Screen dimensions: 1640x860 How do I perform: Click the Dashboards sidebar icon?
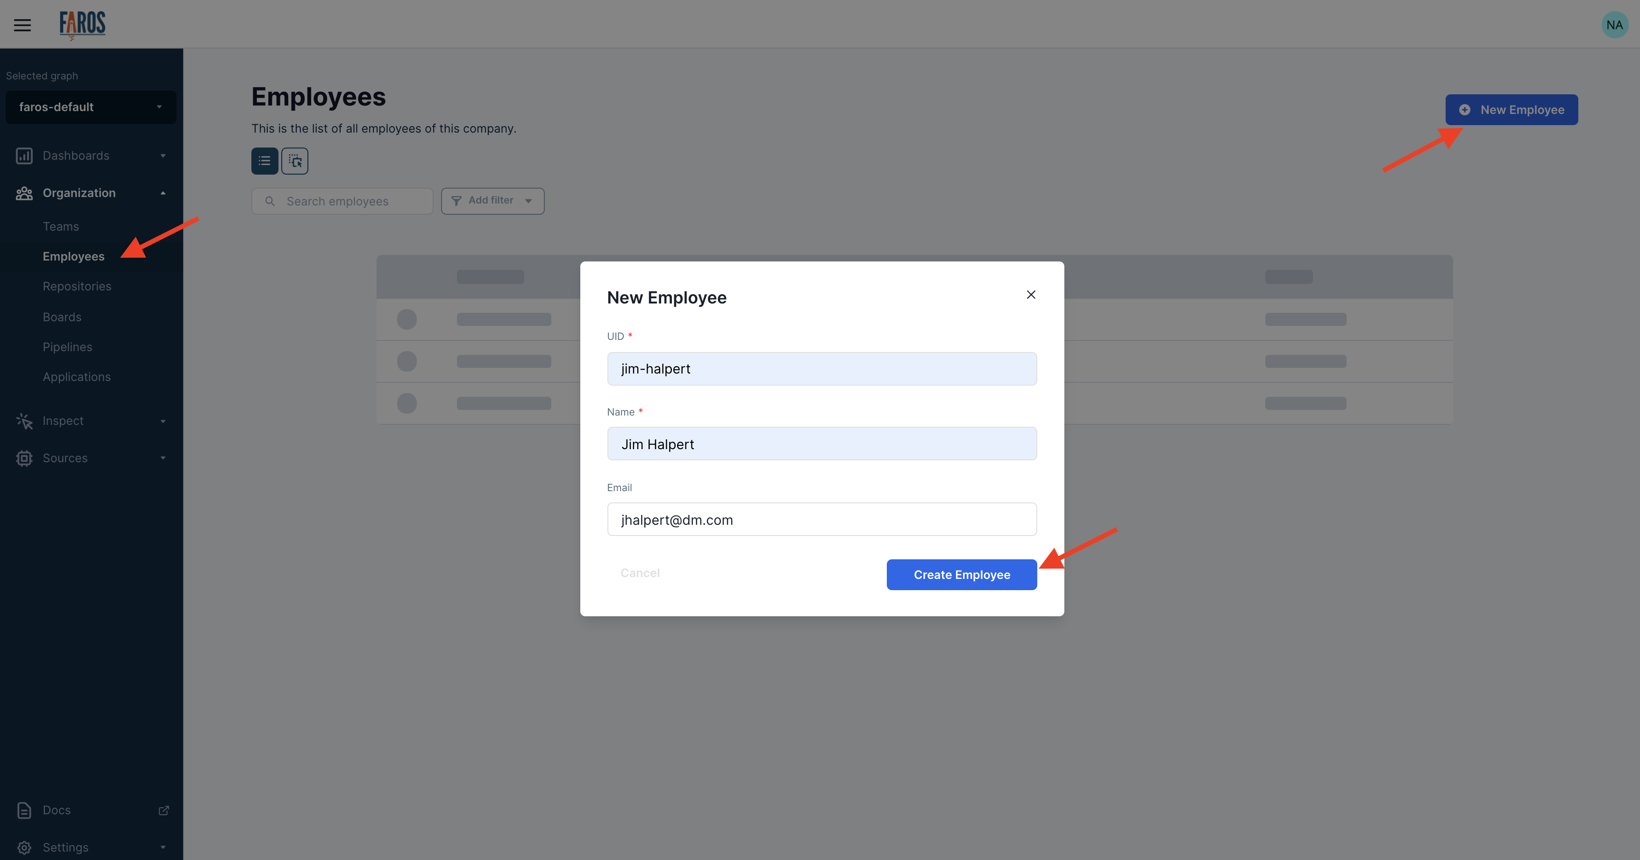click(x=24, y=156)
